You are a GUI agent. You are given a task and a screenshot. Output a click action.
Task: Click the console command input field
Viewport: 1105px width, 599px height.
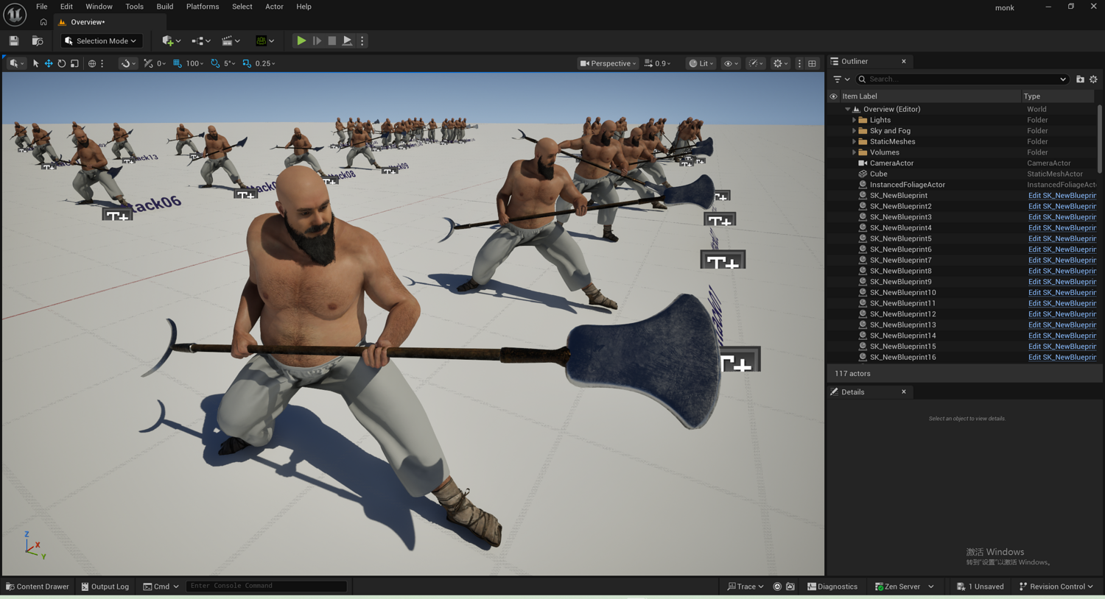[x=266, y=586]
